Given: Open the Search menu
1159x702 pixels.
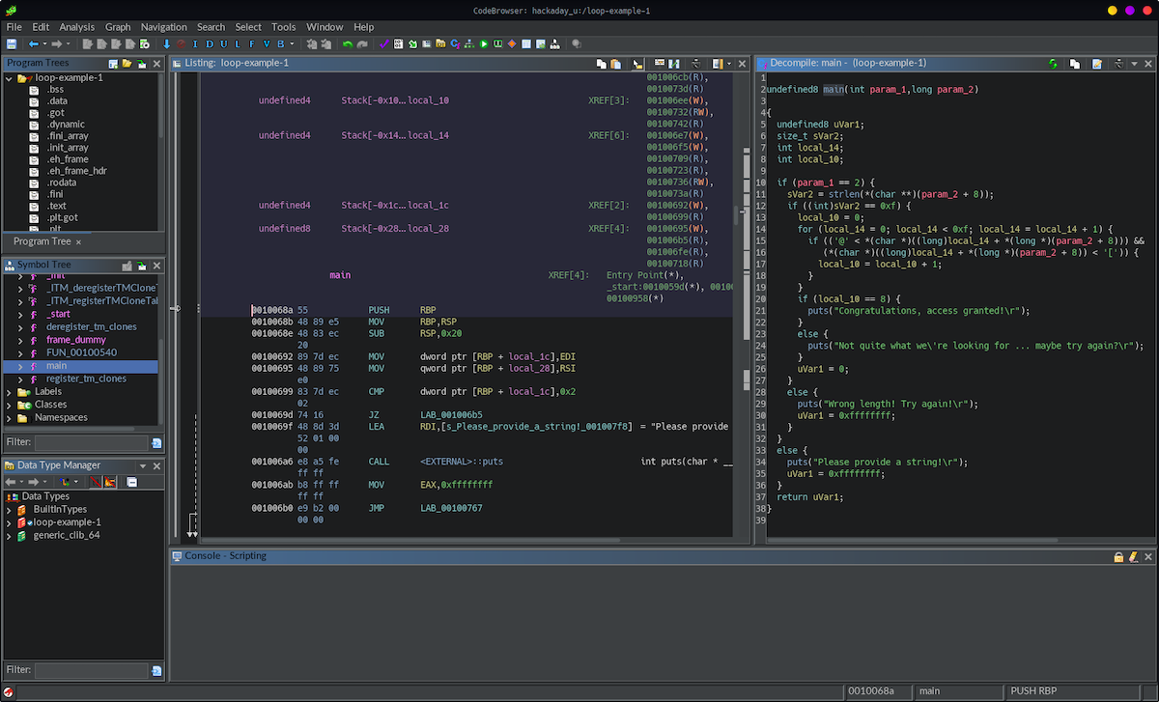Looking at the screenshot, I should 211,27.
